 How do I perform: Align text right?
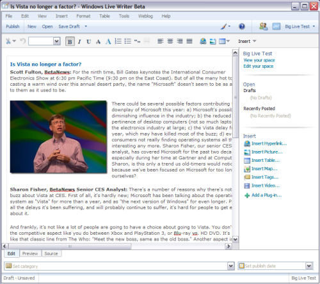[180, 41]
